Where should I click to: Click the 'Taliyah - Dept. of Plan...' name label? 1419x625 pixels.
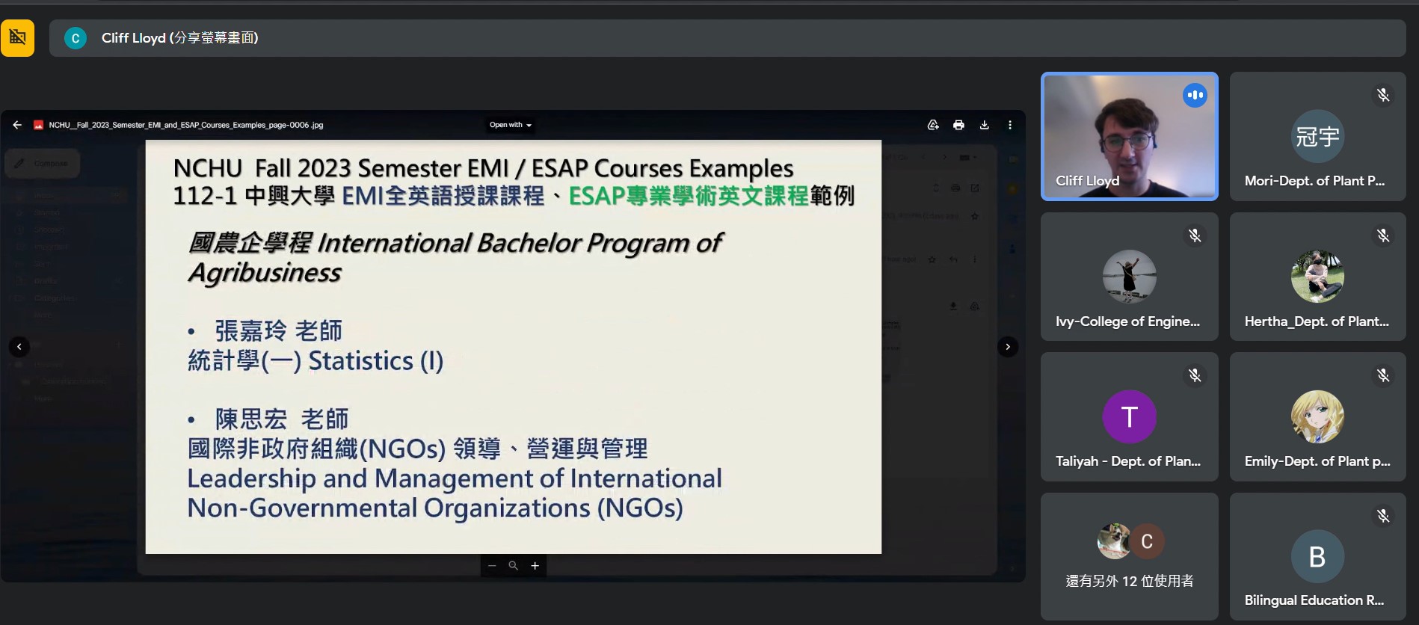click(x=1128, y=461)
